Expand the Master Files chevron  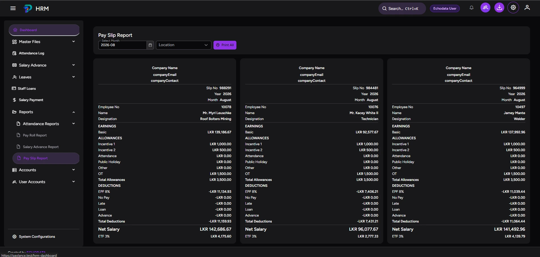pyautogui.click(x=74, y=42)
